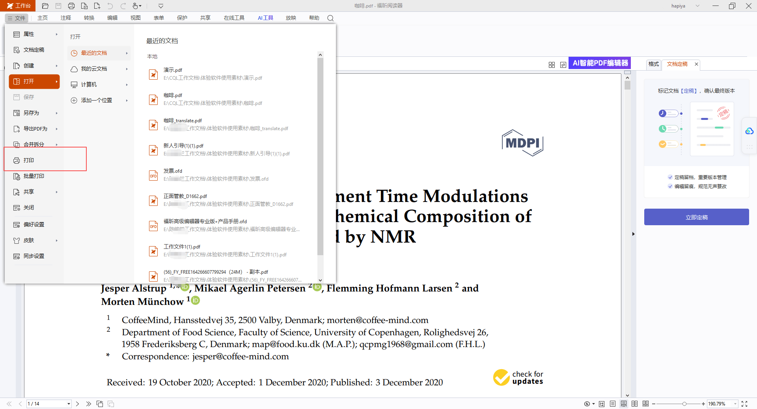Click the cloud sync icon at the right edge

[x=750, y=131]
